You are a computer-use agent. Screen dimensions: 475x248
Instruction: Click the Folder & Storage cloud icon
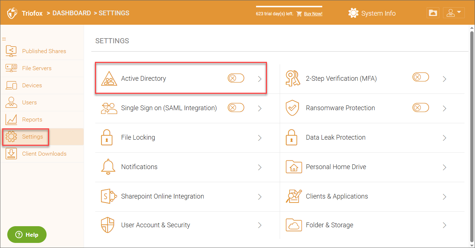pyautogui.click(x=294, y=225)
